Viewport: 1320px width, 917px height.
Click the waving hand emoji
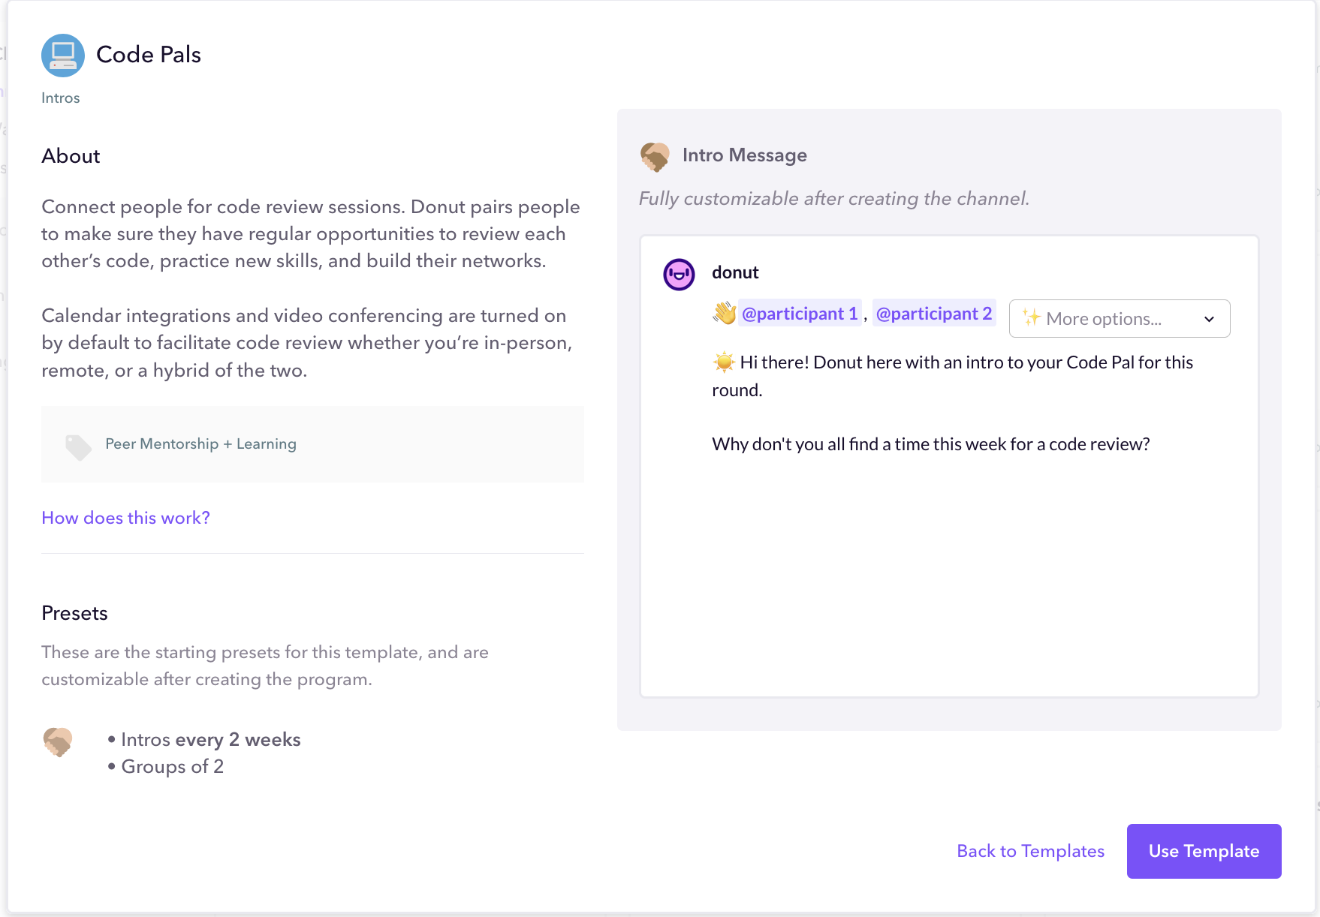click(725, 313)
